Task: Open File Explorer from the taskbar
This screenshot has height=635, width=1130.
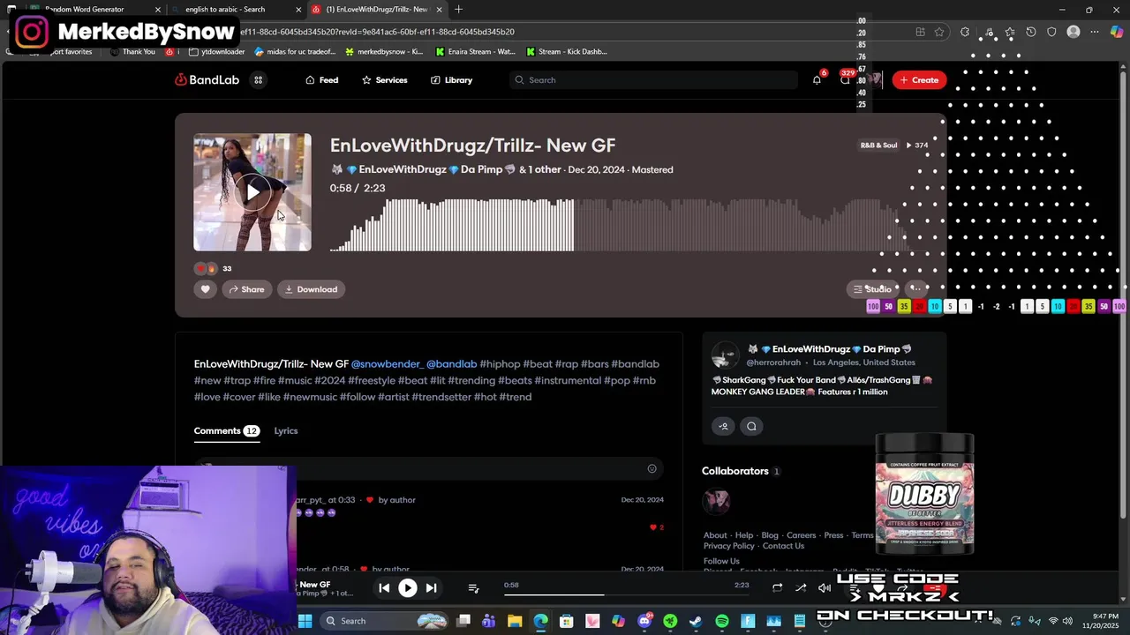Action: click(x=515, y=621)
